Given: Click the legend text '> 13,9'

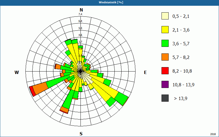Looking at the screenshot, I should [x=181, y=99].
